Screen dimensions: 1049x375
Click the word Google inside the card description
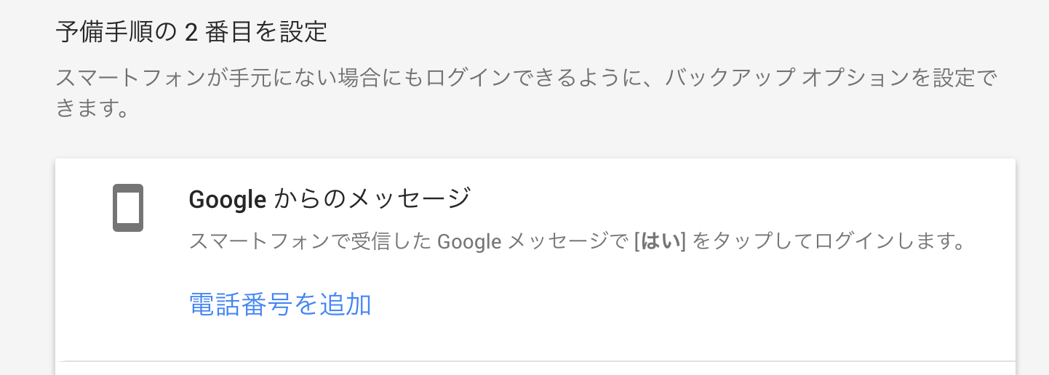tap(469, 241)
